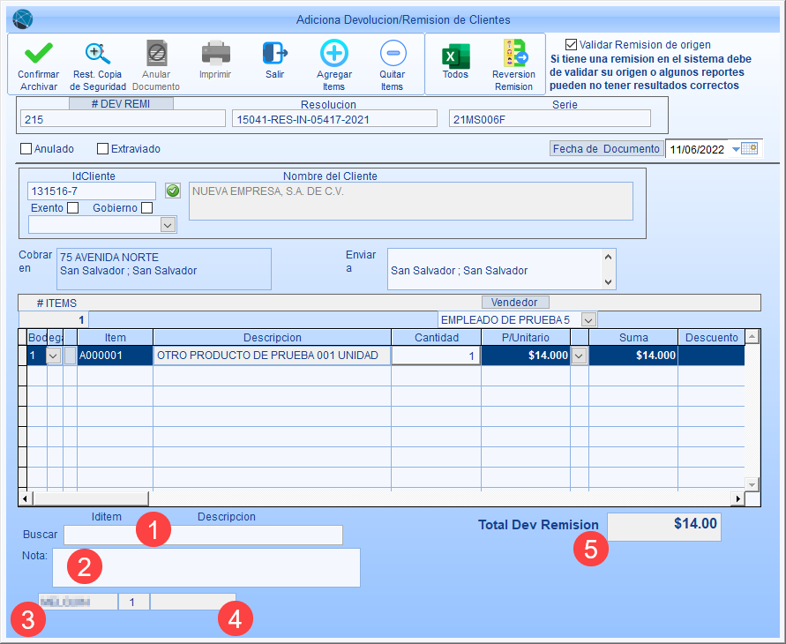Click the Cantidad cell with value 1
Viewport: 786px width, 644px height.
[436, 356]
